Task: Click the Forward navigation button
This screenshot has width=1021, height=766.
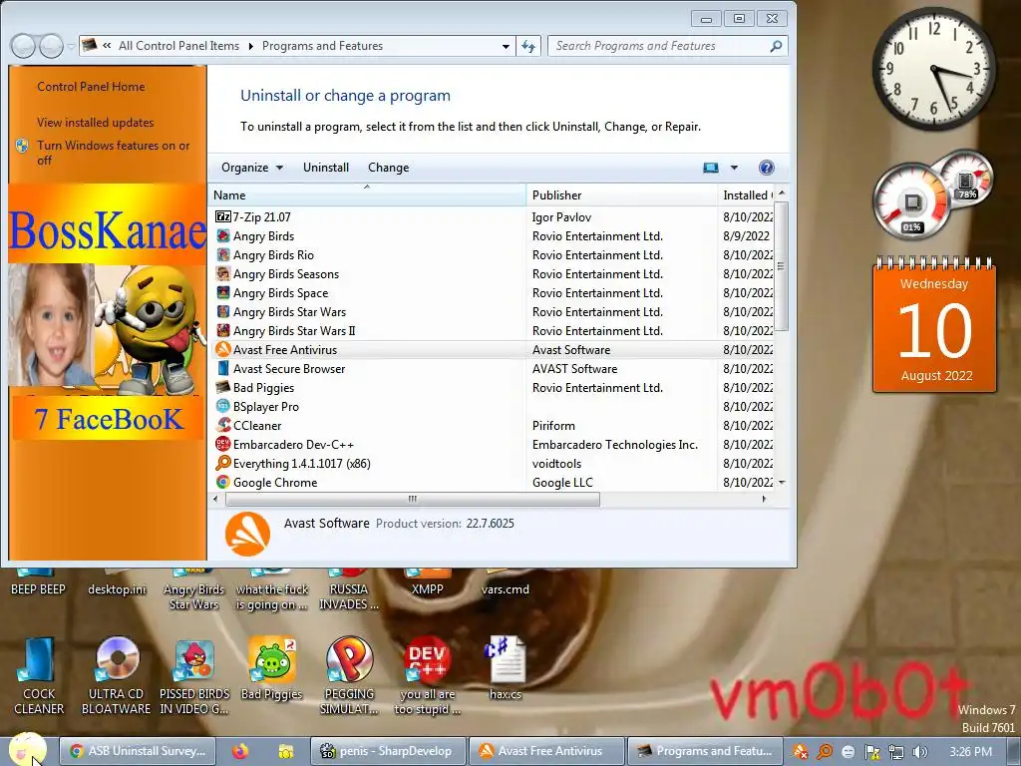Action: tap(51, 46)
